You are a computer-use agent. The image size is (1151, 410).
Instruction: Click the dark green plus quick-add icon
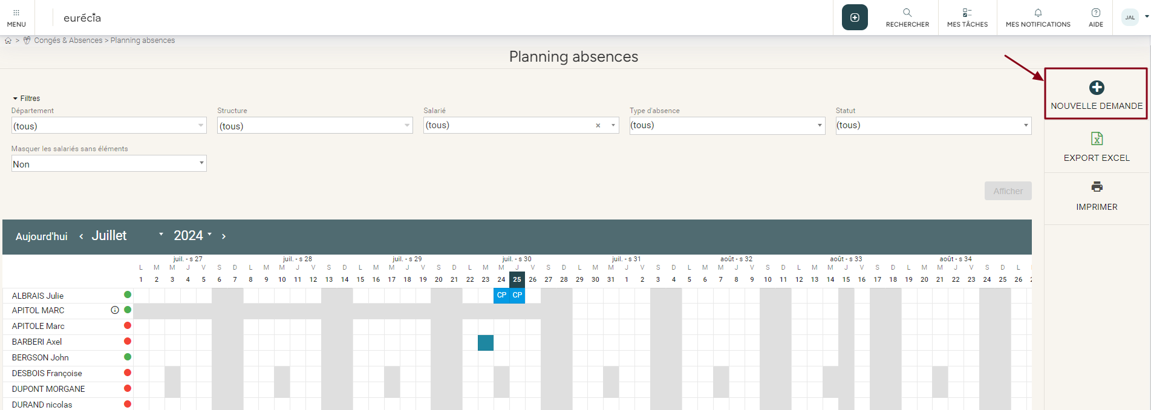(x=855, y=18)
